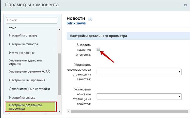
Task: Select Настройки списка in sidebar
Action: pyautogui.click(x=22, y=98)
